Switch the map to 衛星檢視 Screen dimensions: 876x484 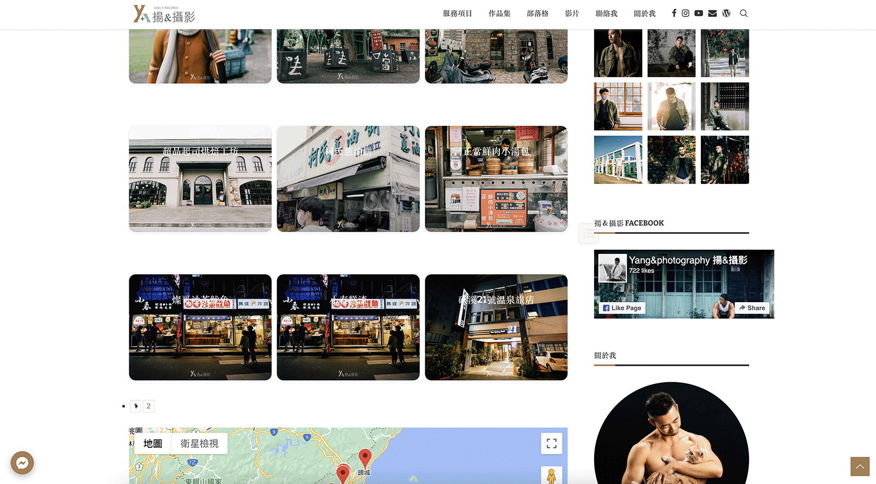[199, 443]
